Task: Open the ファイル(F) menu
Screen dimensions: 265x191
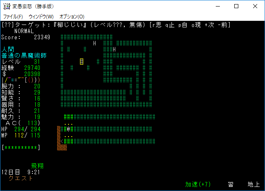Action: (13, 17)
